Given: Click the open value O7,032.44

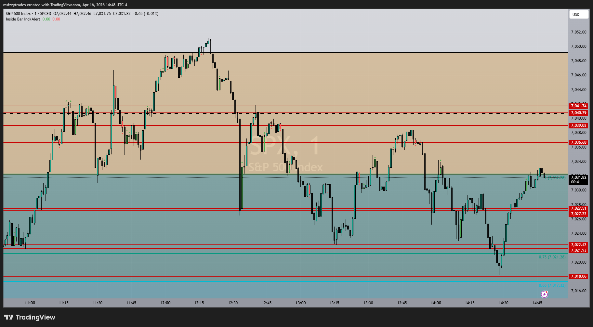Looking at the screenshot, I should [62, 14].
